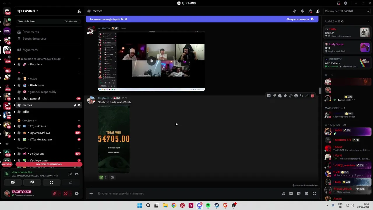The height and width of the screenshot is (210, 373).
Task: Collapse the X9 Zone category
Action: point(27,120)
